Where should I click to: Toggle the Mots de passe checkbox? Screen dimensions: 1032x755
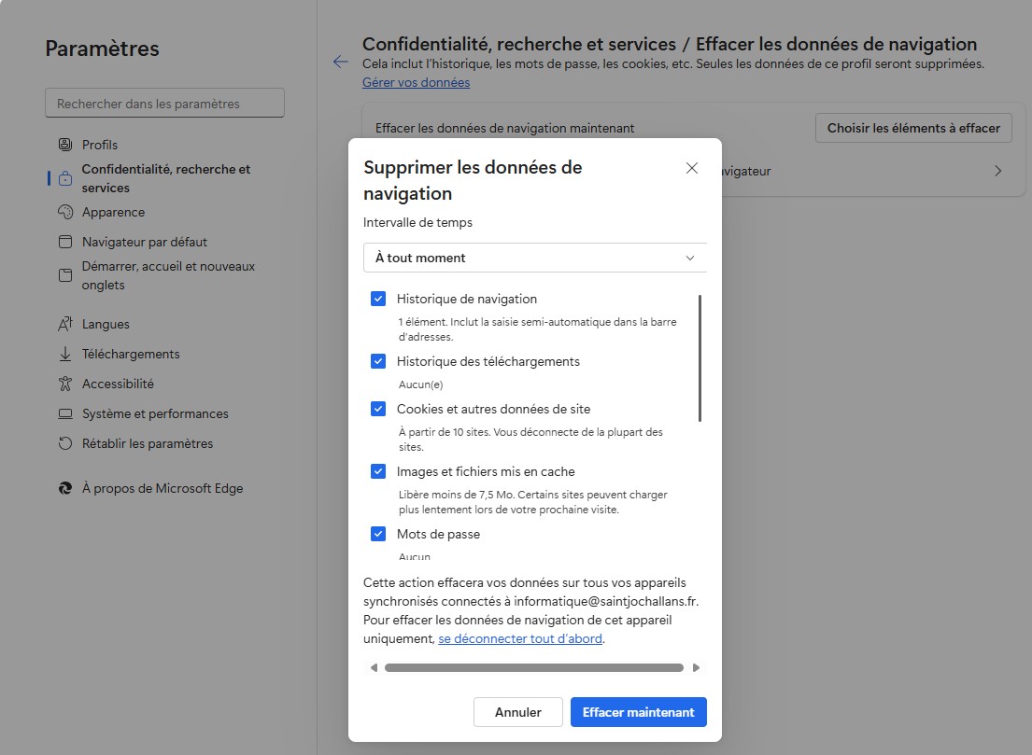click(x=378, y=534)
